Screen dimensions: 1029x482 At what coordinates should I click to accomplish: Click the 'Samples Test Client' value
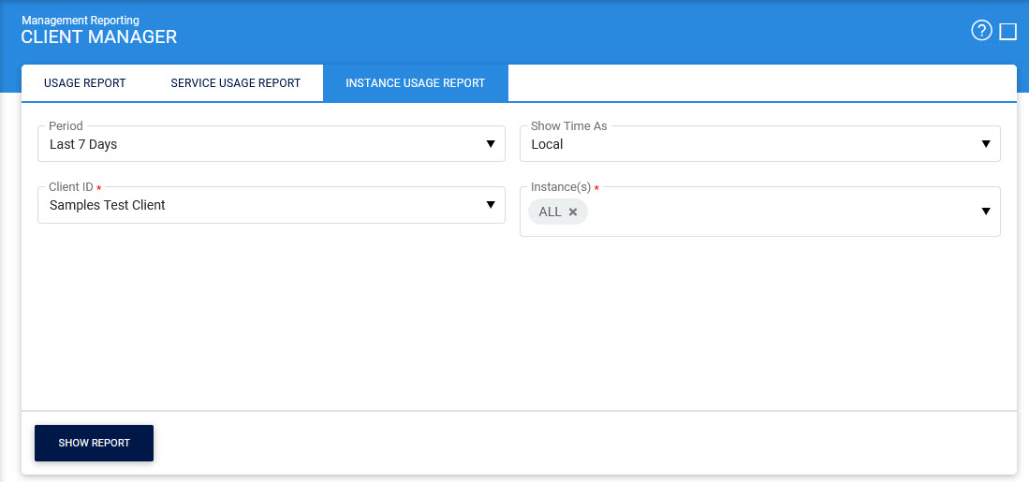coord(107,205)
